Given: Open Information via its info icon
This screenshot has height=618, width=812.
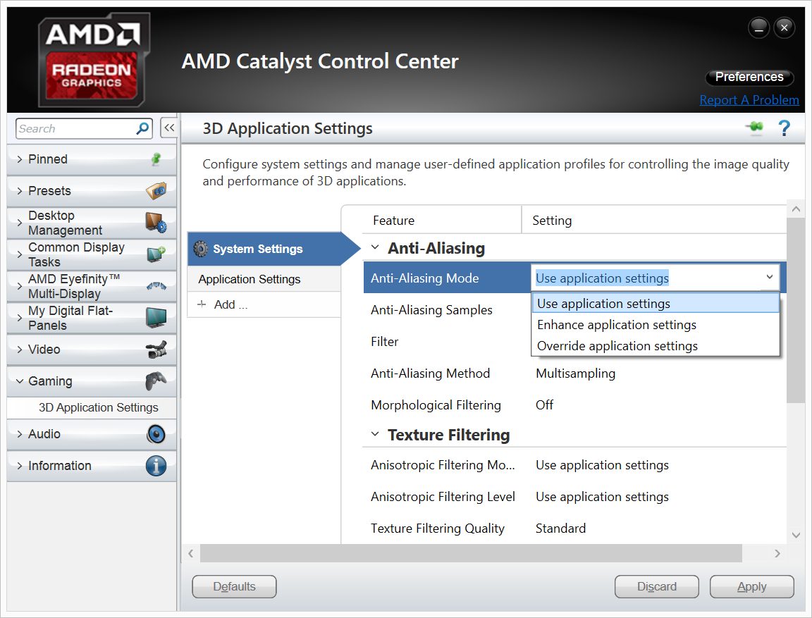Looking at the screenshot, I should click(x=156, y=465).
